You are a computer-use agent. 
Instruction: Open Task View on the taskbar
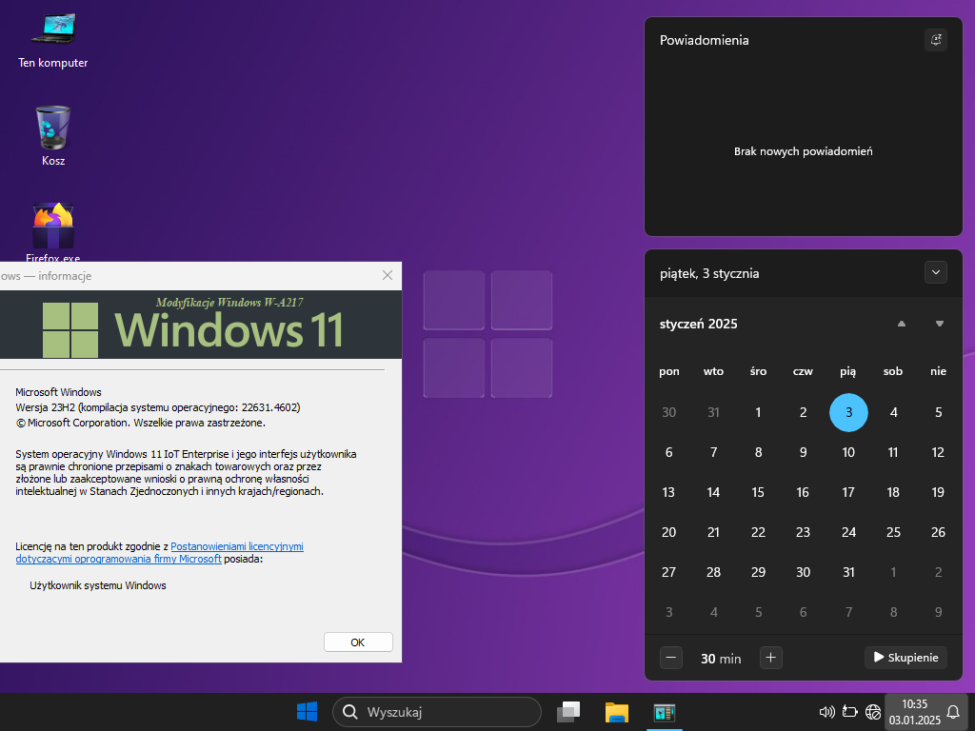pyautogui.click(x=569, y=712)
